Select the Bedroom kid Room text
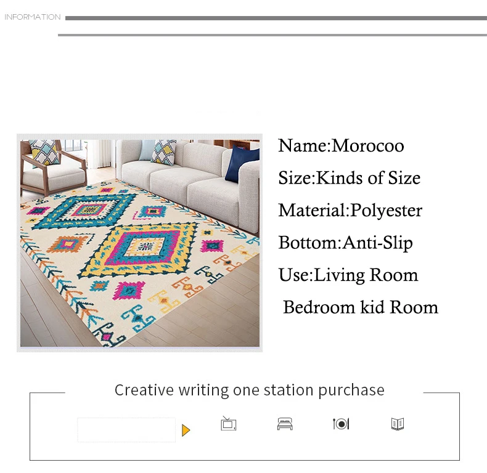Image resolution: width=487 pixels, height=473 pixels. tap(361, 307)
